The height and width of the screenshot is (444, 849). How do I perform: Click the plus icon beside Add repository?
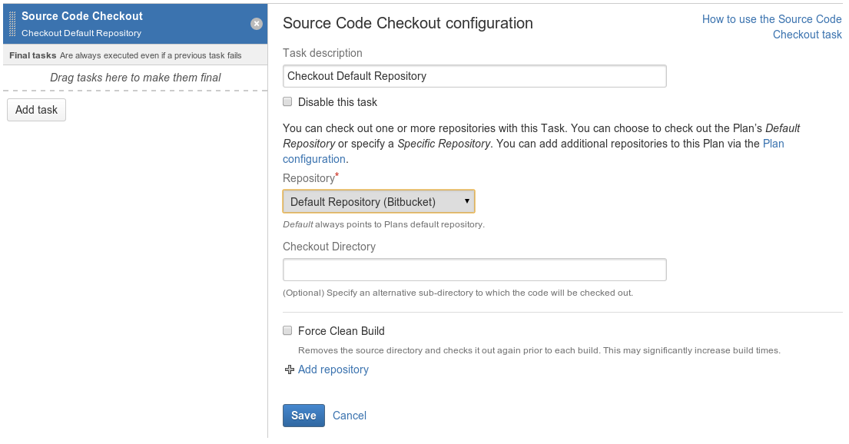pyautogui.click(x=290, y=369)
